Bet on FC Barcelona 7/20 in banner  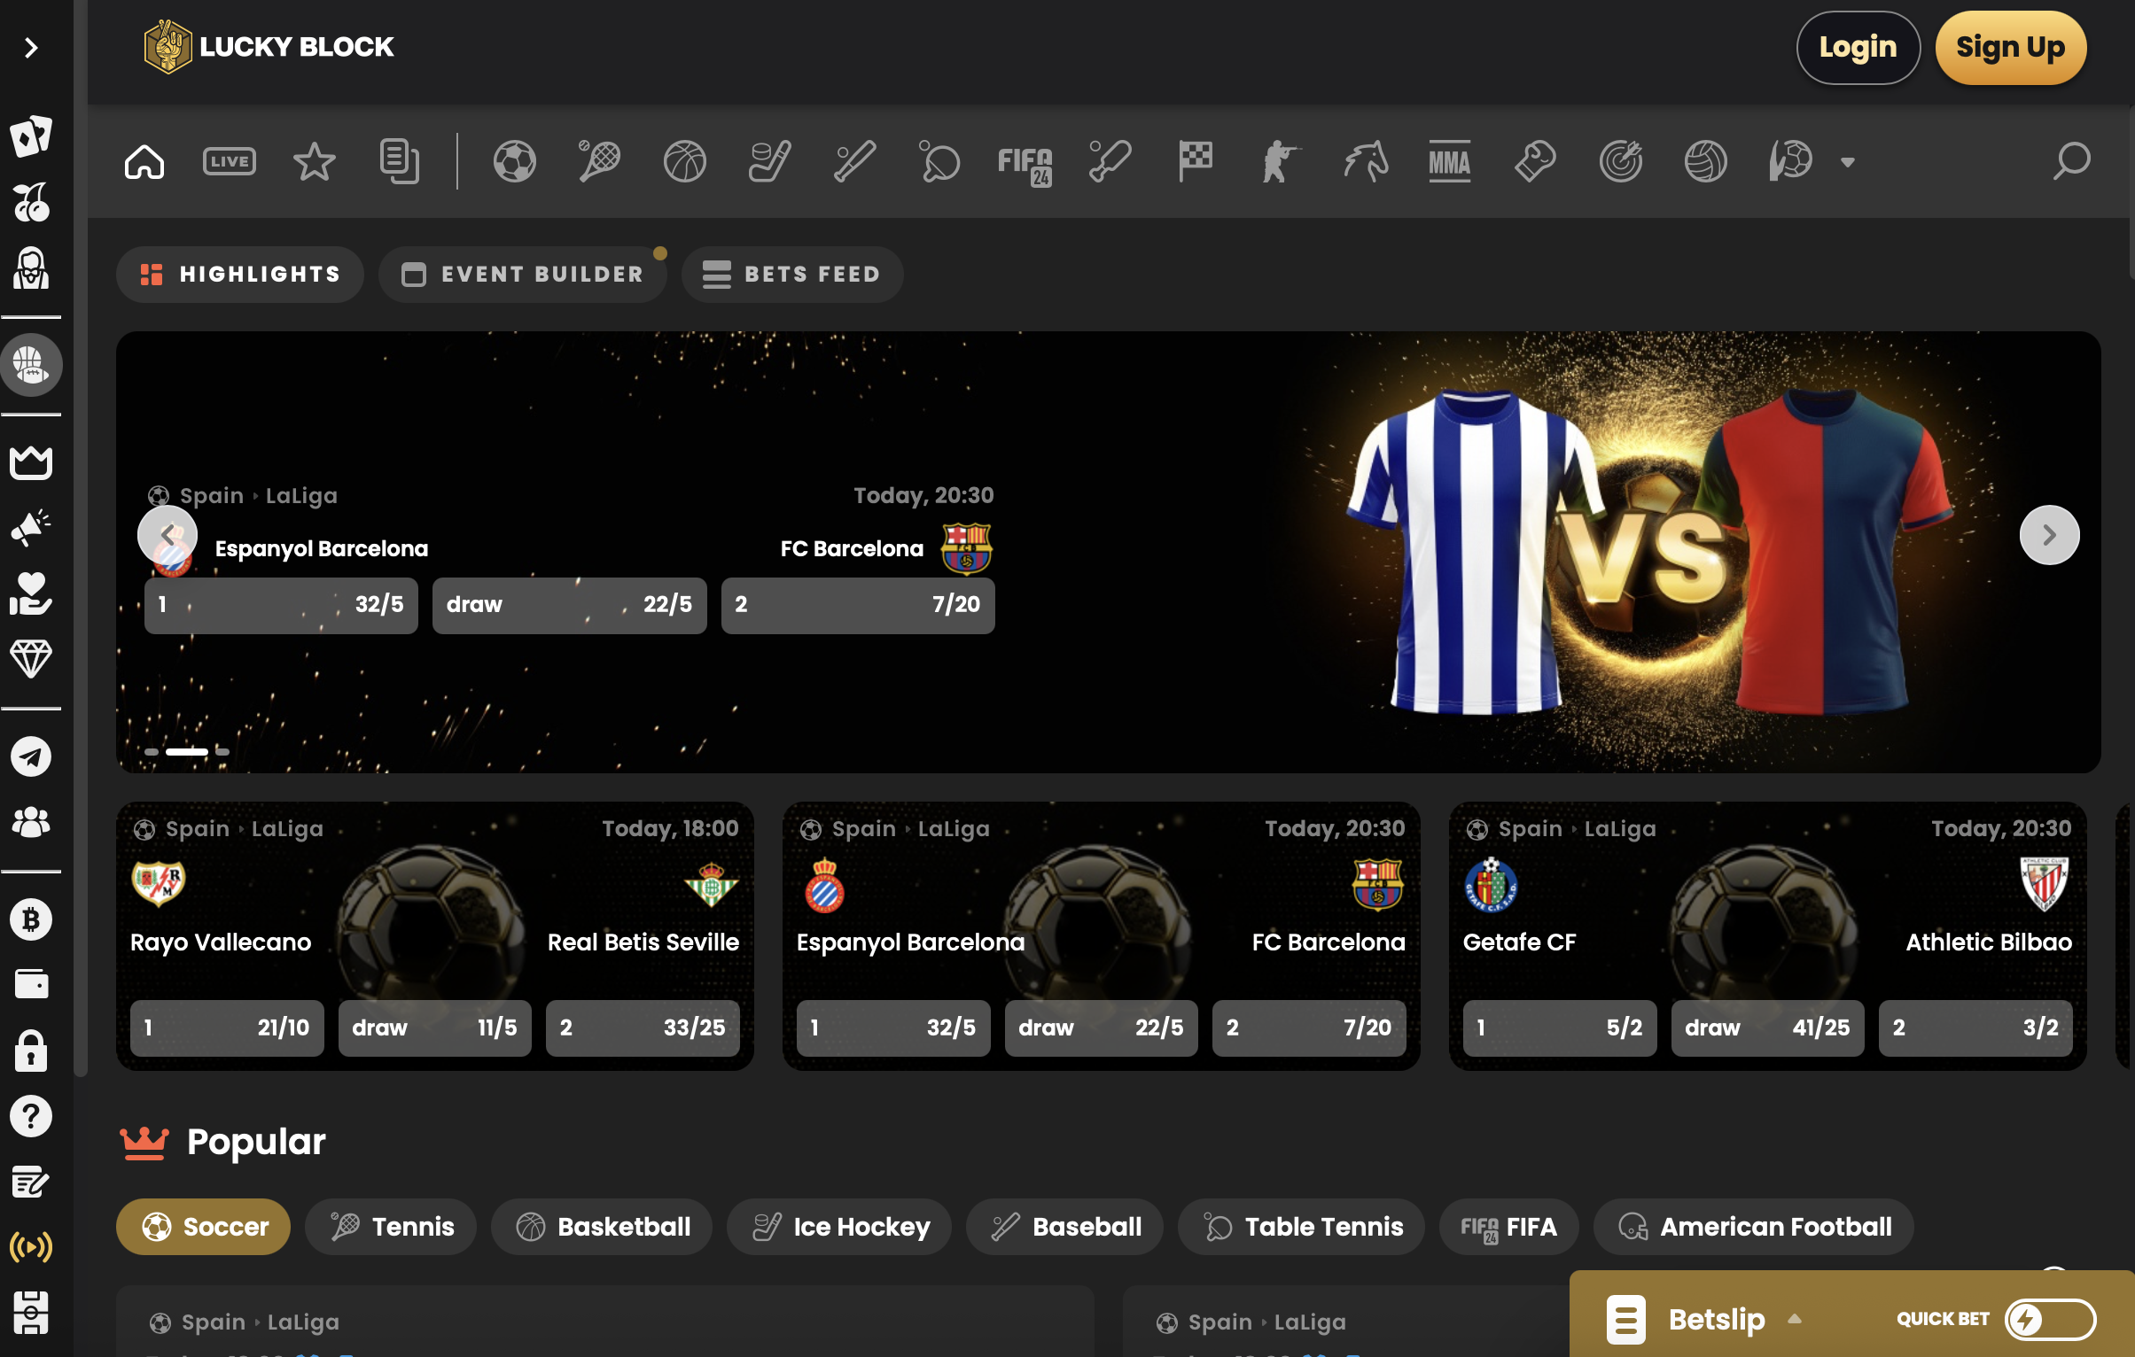click(857, 605)
